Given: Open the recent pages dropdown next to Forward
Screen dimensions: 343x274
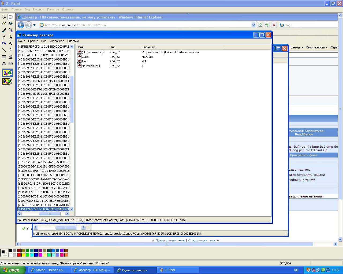Looking at the screenshot, I should tap(35, 25).
